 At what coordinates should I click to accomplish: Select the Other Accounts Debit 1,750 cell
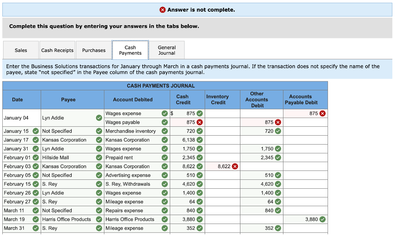coord(262,149)
